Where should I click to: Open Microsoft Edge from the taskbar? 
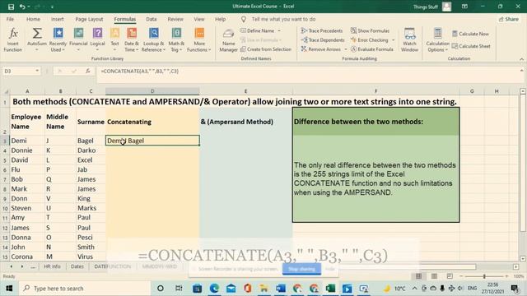(x=214, y=288)
